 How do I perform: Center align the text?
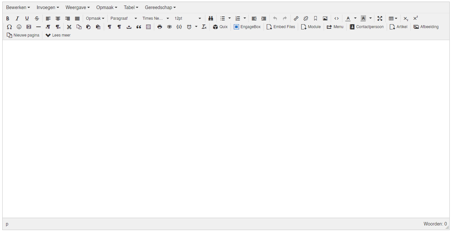point(58,18)
